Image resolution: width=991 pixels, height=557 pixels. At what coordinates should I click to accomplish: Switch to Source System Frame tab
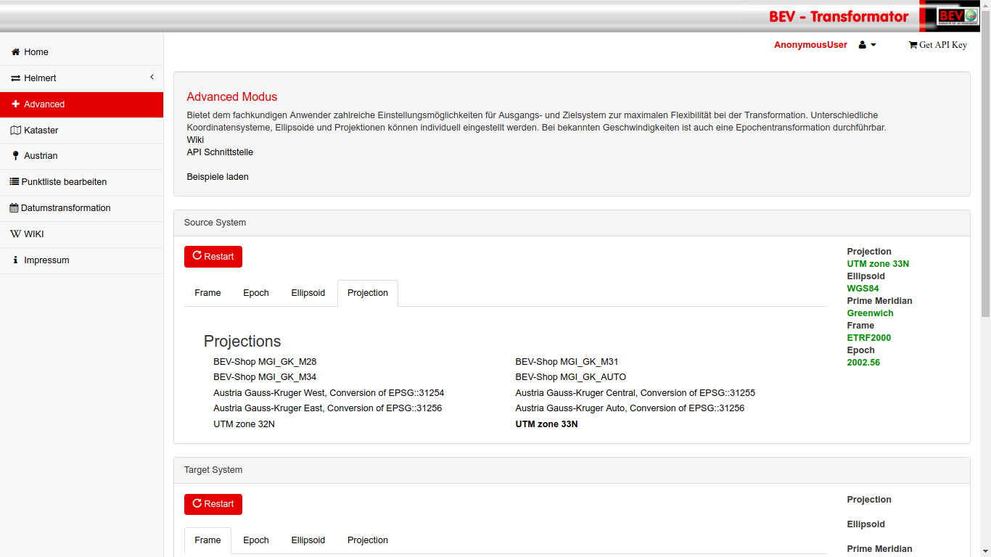pyautogui.click(x=207, y=293)
